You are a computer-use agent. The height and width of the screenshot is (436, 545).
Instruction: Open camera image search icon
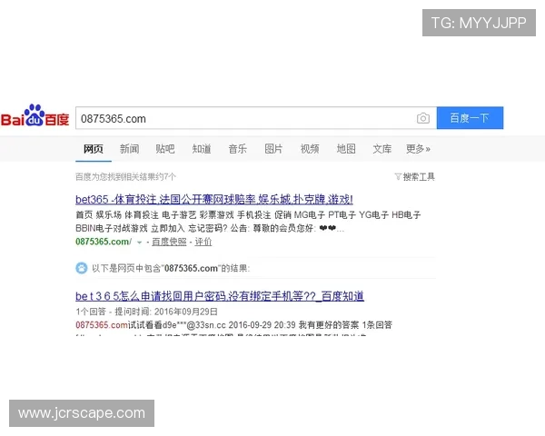point(423,118)
